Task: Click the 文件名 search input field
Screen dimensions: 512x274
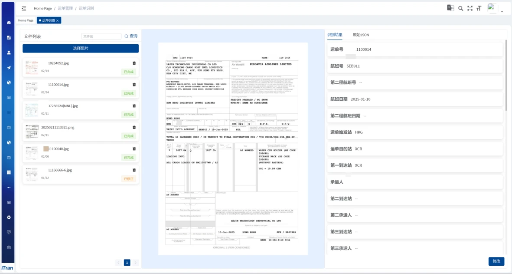Action: click(x=101, y=36)
